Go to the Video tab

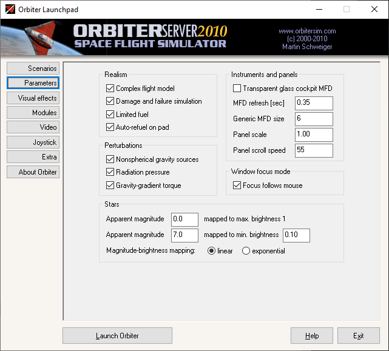click(x=33, y=127)
